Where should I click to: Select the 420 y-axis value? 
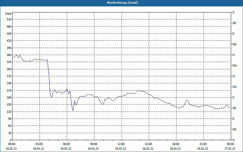(9, 41)
